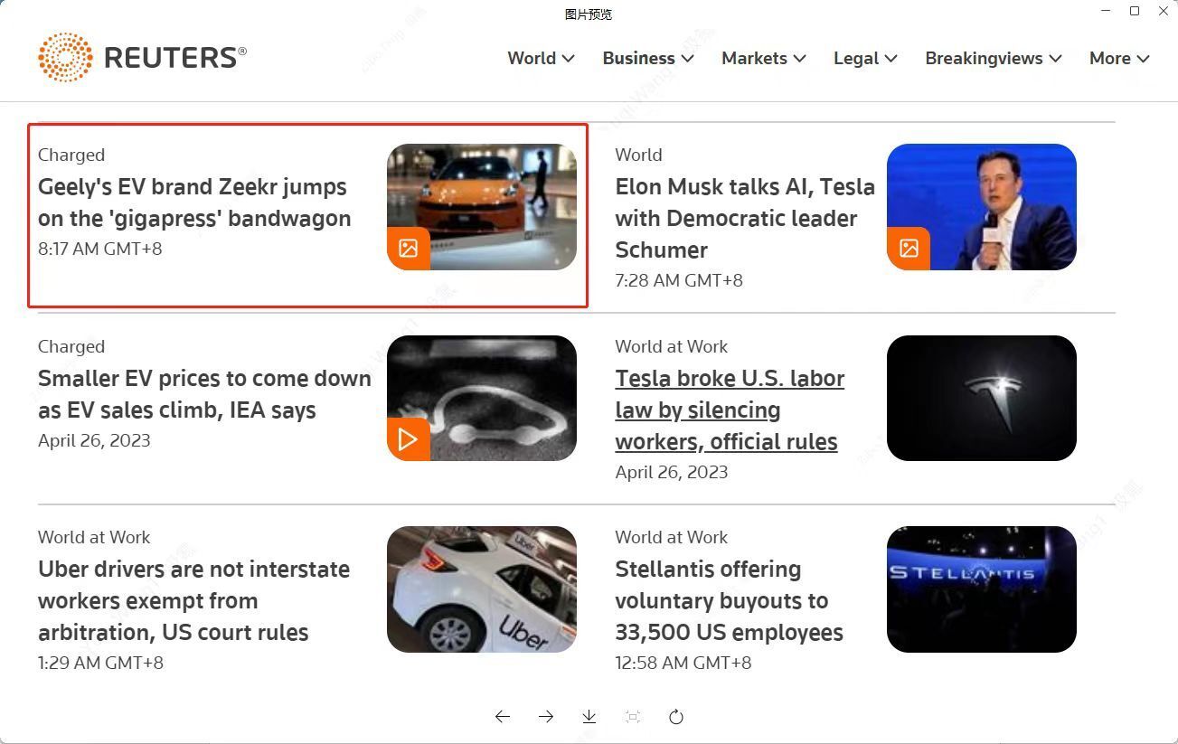Expand the Markets dropdown menu
The width and height of the screenshot is (1178, 744).
(763, 58)
